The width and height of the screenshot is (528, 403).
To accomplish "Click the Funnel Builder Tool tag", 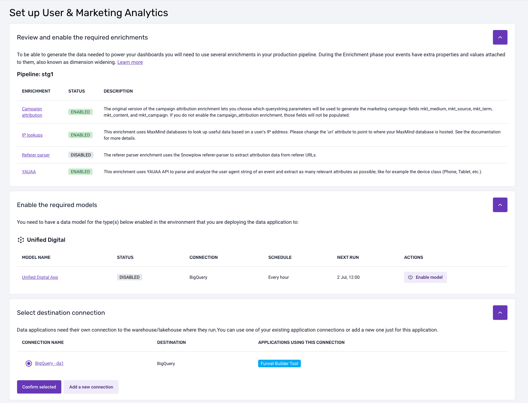I will click(x=279, y=363).
